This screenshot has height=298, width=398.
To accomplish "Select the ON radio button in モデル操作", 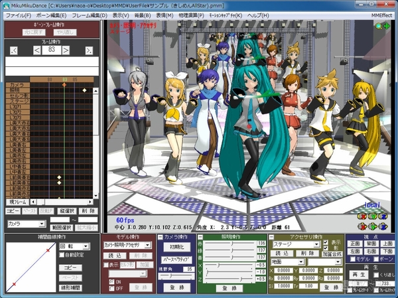I will click(x=111, y=282).
